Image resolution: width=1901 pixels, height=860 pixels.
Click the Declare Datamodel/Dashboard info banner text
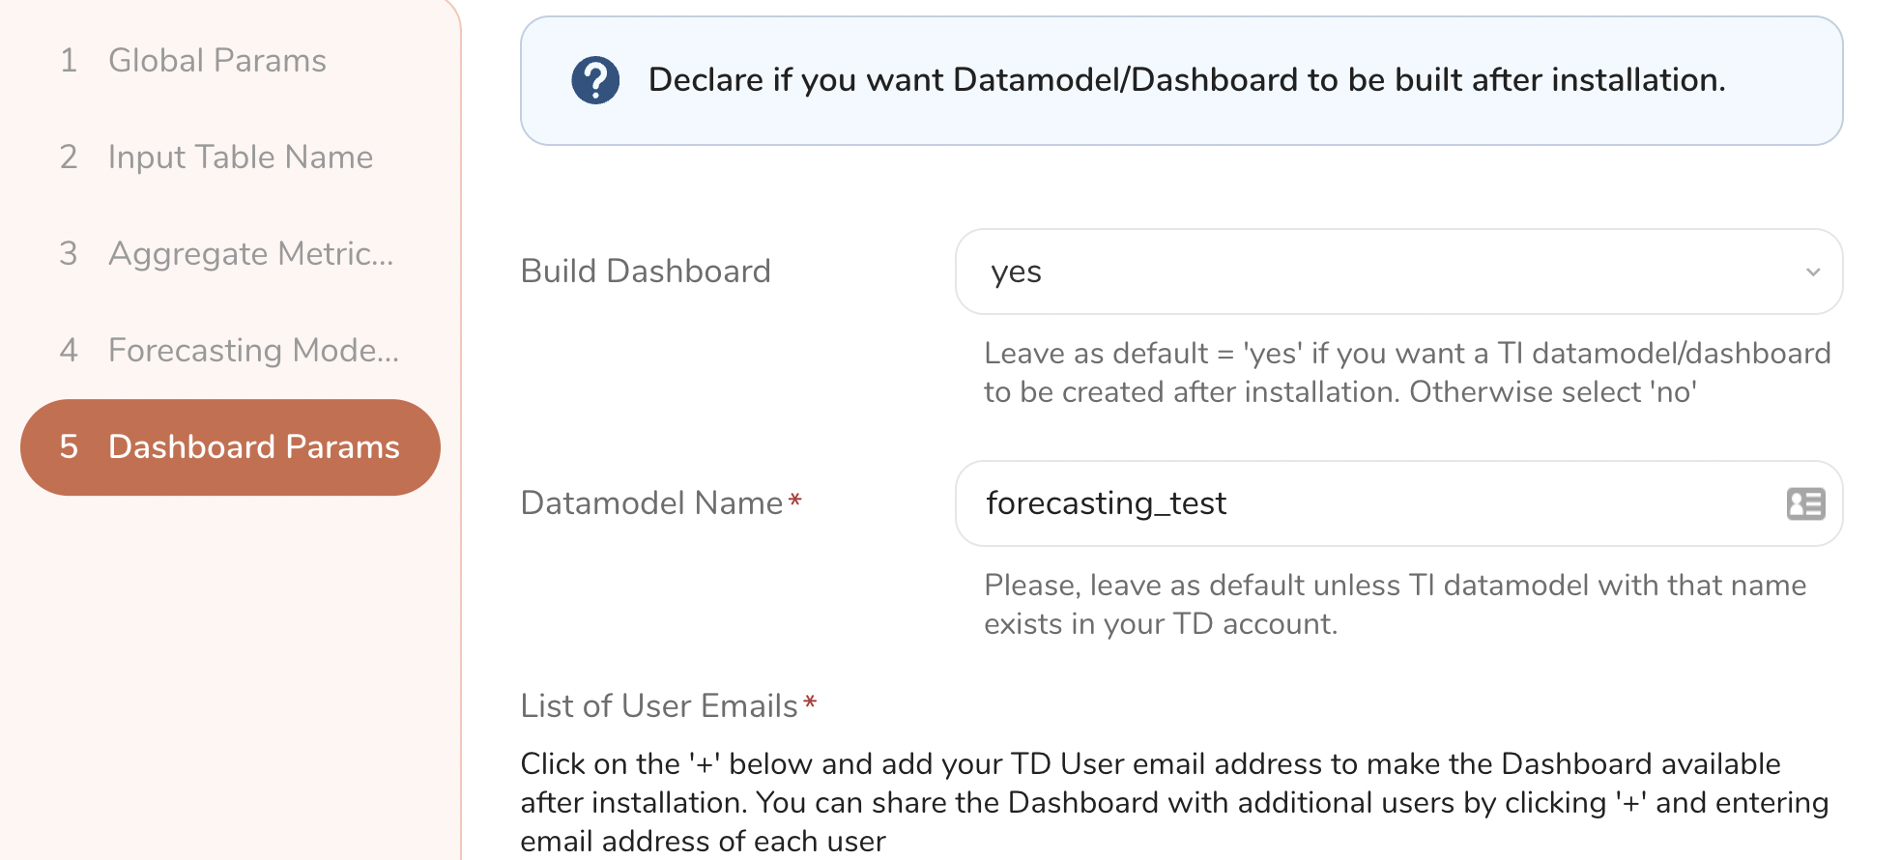tap(1187, 80)
